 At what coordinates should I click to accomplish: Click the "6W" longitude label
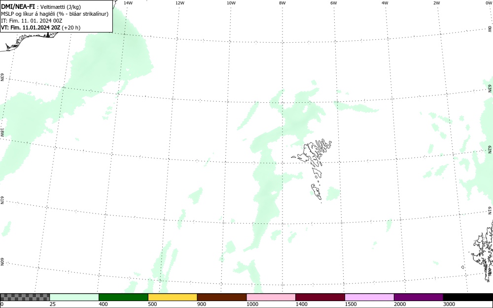(x=334, y=3)
